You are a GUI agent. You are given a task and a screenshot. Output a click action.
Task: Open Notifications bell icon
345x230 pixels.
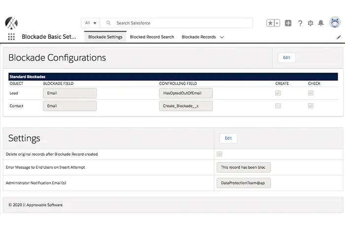click(321, 23)
